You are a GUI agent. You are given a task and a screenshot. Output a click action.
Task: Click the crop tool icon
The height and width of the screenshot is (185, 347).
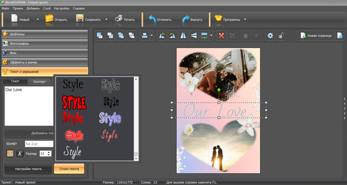[x=232, y=36]
